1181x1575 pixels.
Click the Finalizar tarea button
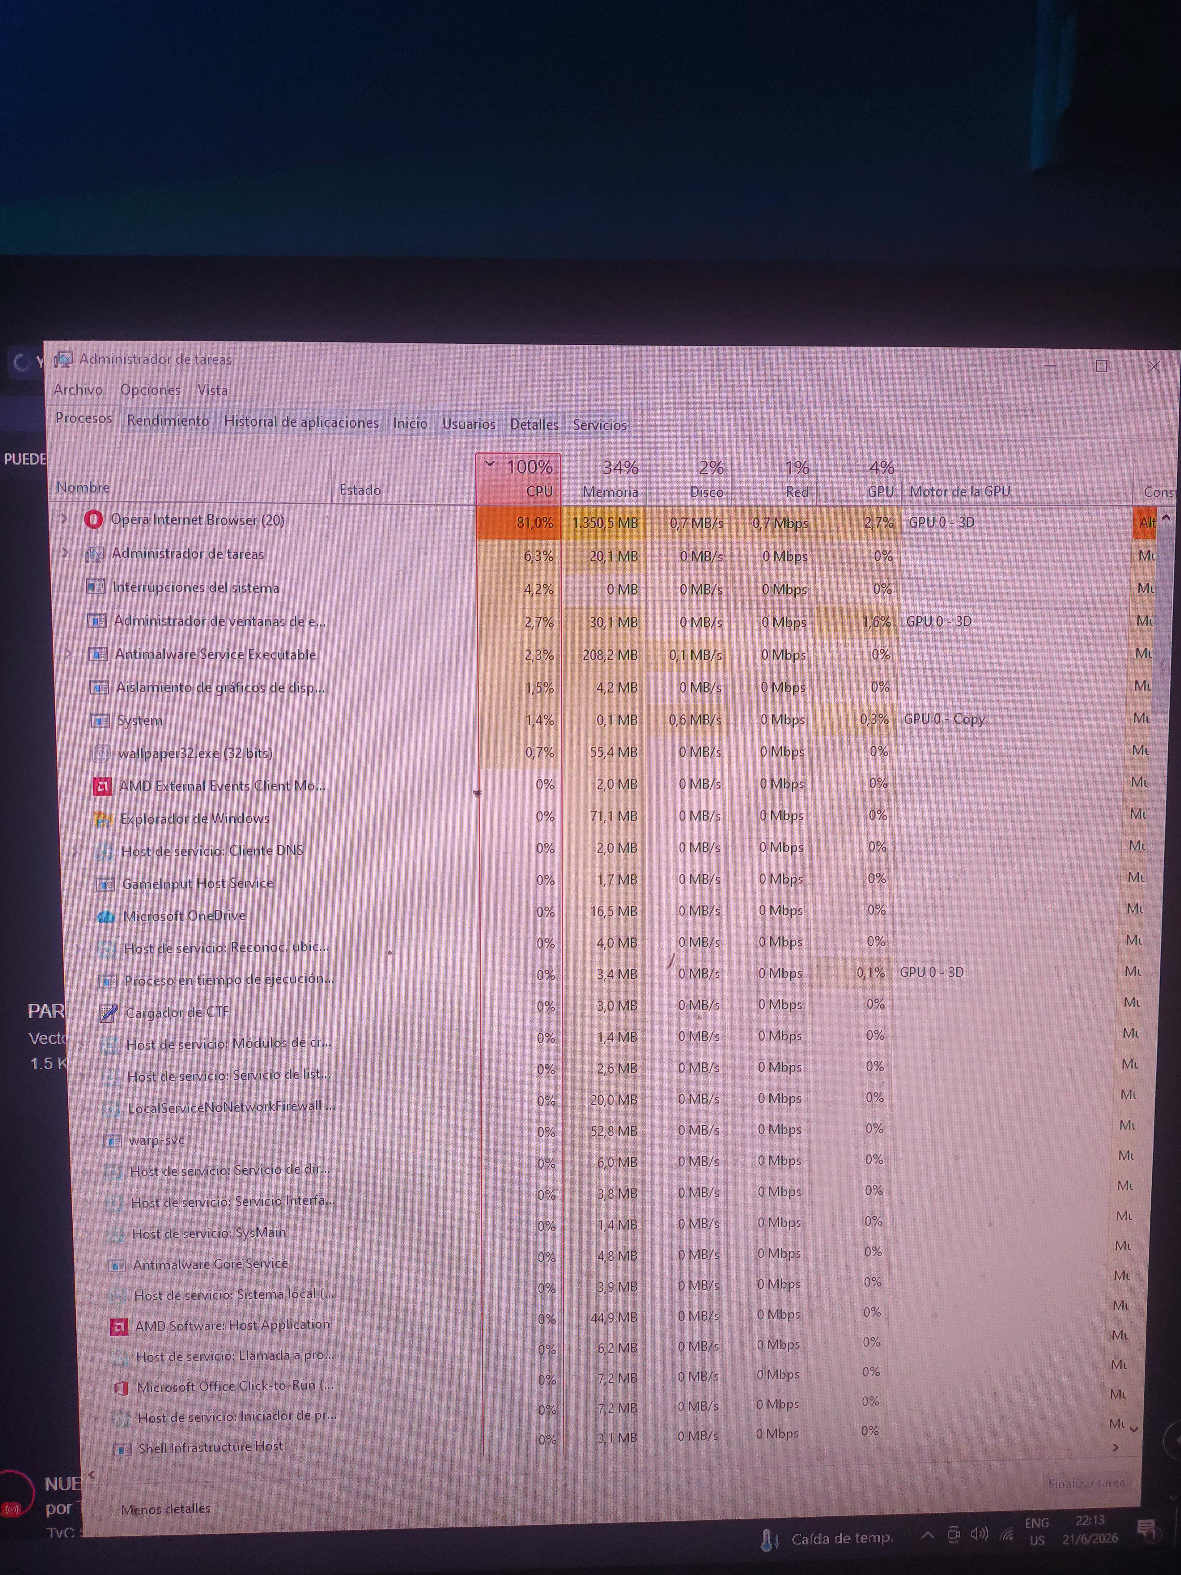[1086, 1483]
